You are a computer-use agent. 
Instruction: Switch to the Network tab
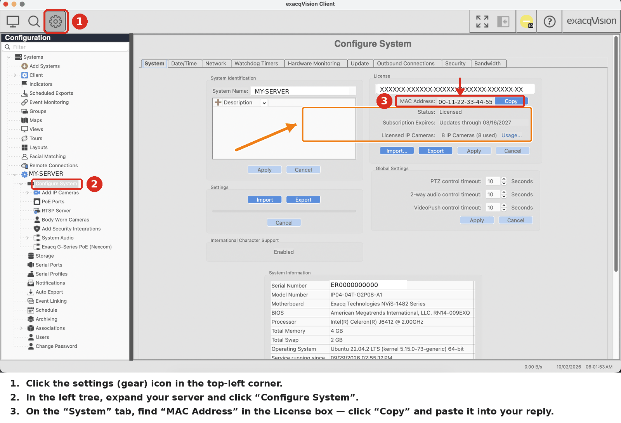coord(216,64)
